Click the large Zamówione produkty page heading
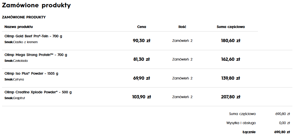 tap(36, 5)
